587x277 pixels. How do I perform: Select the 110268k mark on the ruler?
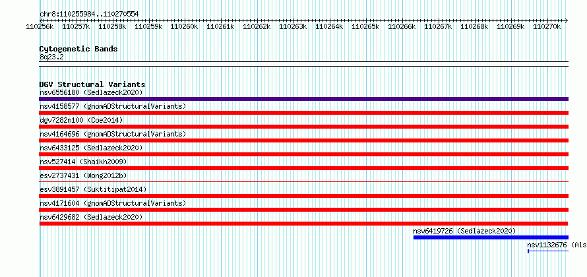(x=475, y=26)
